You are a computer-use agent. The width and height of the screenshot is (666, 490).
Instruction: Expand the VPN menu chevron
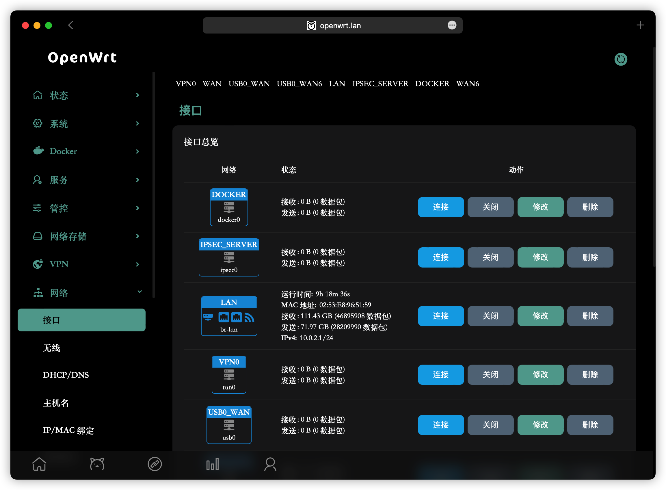137,264
